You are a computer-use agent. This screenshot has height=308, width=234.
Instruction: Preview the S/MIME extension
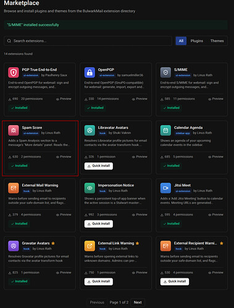(215, 99)
